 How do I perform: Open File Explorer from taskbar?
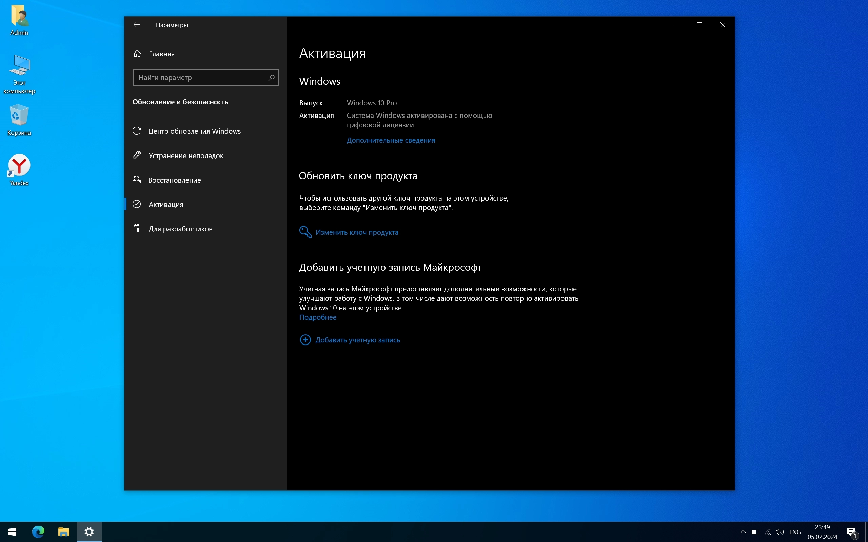point(63,531)
